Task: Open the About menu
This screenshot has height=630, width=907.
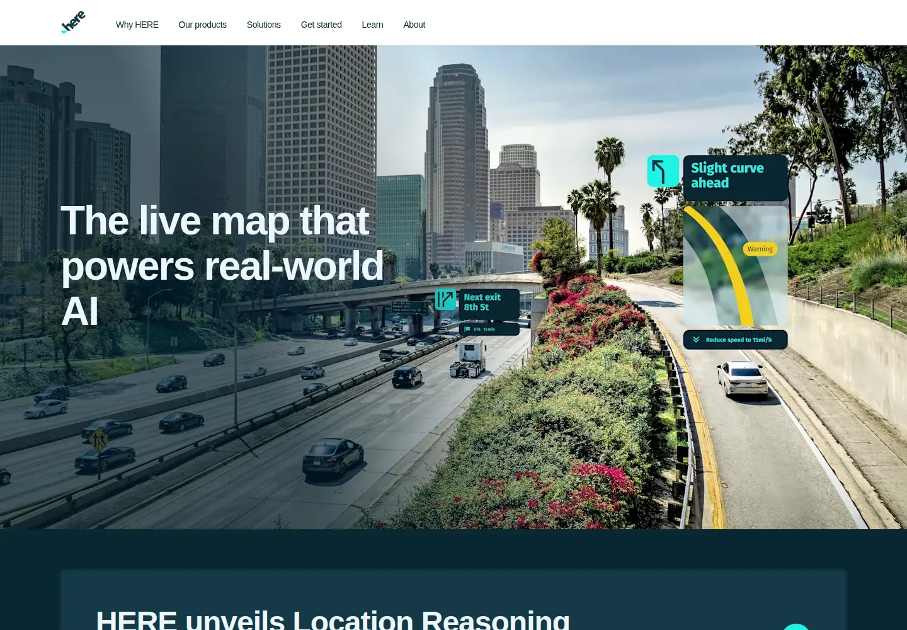Action: (x=414, y=25)
